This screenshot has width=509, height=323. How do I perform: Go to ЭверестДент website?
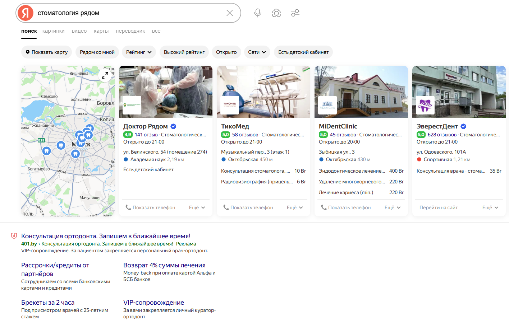tap(439, 207)
